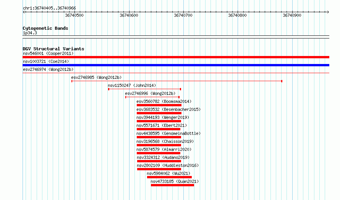340x200 pixels.
Task: Open the nsv4438595 (GenomeinaBottle) label
Action: 168,133
